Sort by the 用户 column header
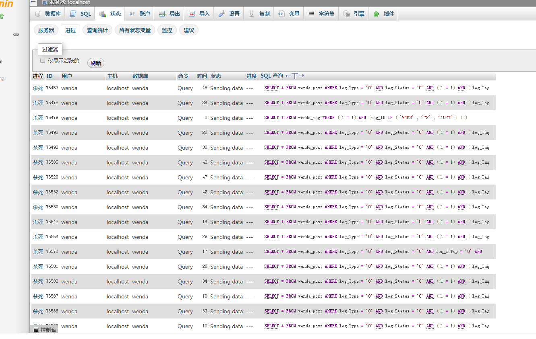Viewport: 536px width, 339px height. pyautogui.click(x=67, y=76)
